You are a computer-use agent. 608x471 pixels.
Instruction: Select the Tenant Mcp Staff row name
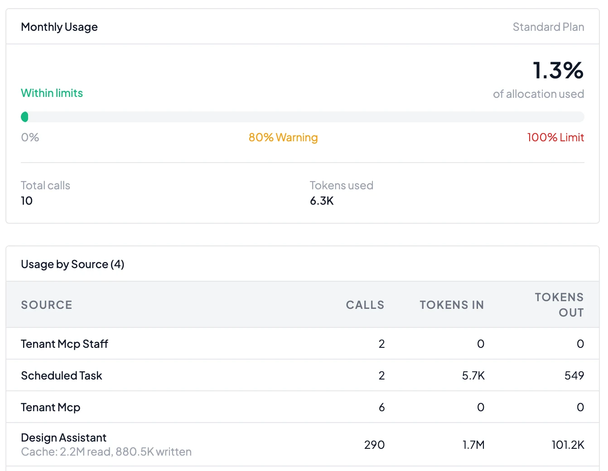(64, 344)
